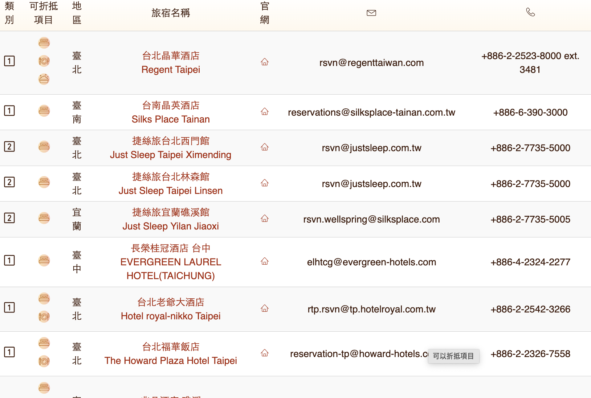
Task: Select phone +886-2-7735-5005
Action: 530,219
